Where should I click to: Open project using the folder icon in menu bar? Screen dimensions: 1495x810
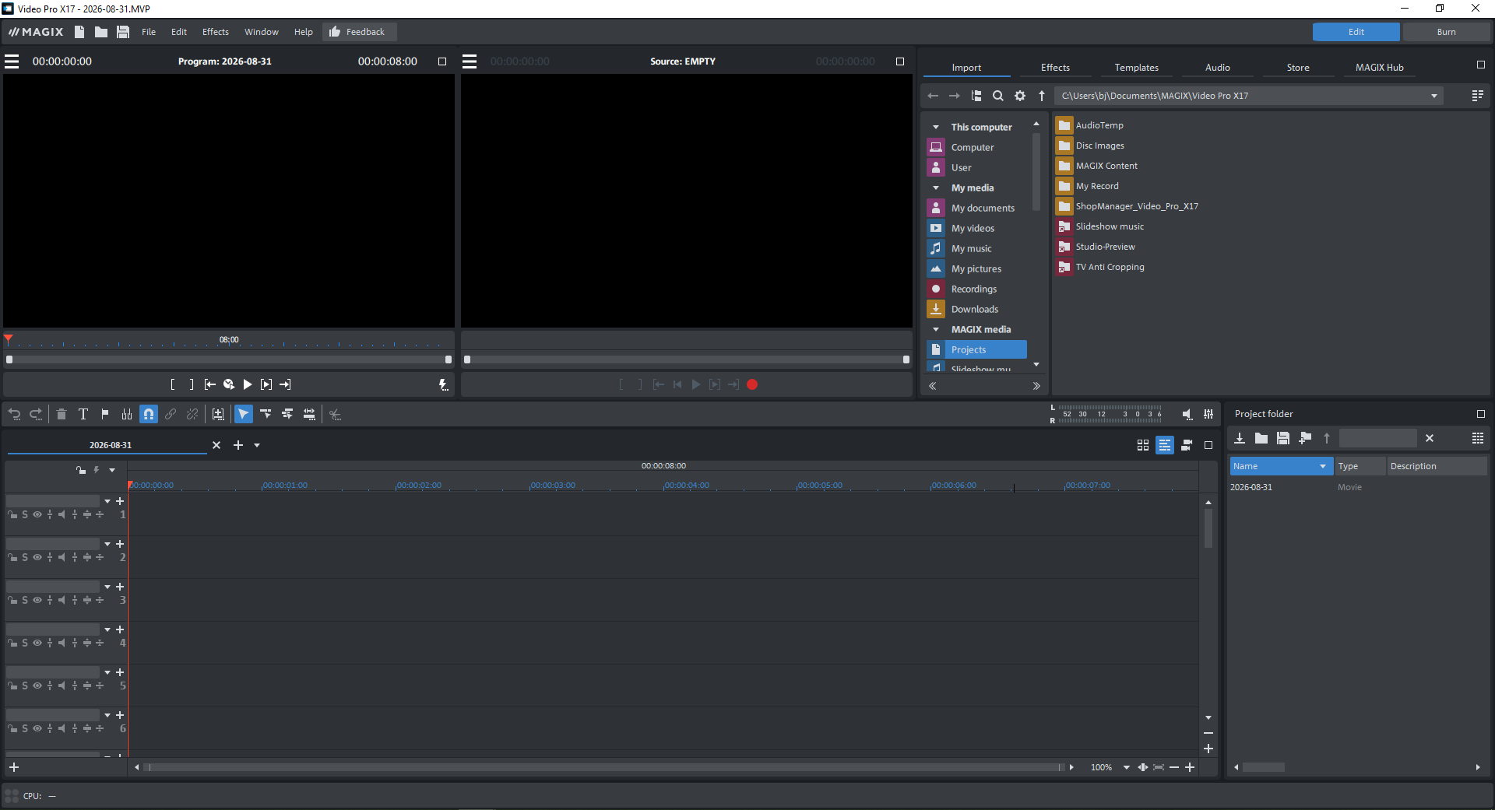(x=101, y=32)
